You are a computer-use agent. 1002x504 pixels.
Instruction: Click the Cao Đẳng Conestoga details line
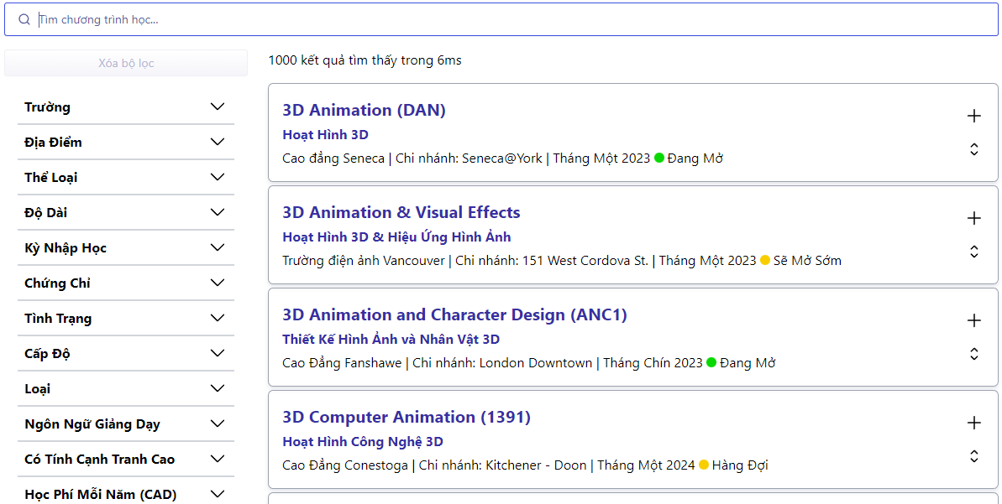click(525, 465)
